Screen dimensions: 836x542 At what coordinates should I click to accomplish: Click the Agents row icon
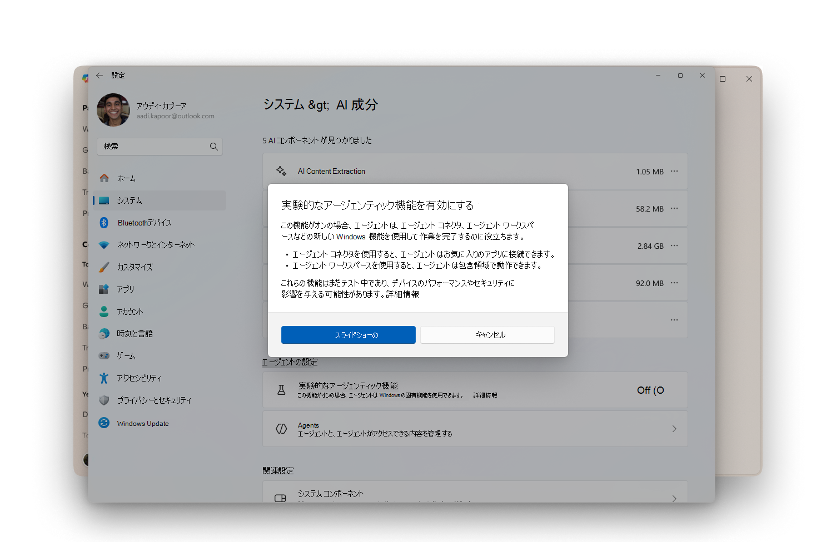(281, 429)
